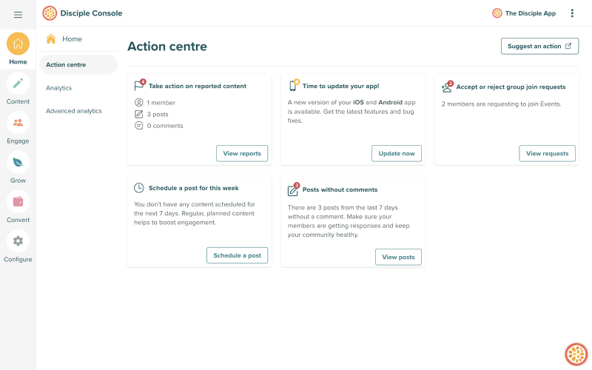
Task: Click the View requests button
Action: 547,153
